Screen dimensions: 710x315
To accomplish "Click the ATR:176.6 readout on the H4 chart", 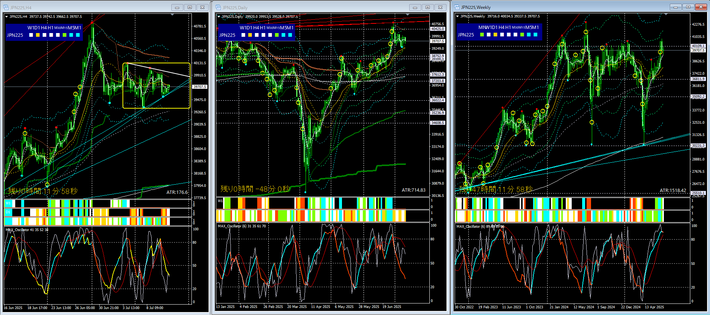I will (x=177, y=192).
